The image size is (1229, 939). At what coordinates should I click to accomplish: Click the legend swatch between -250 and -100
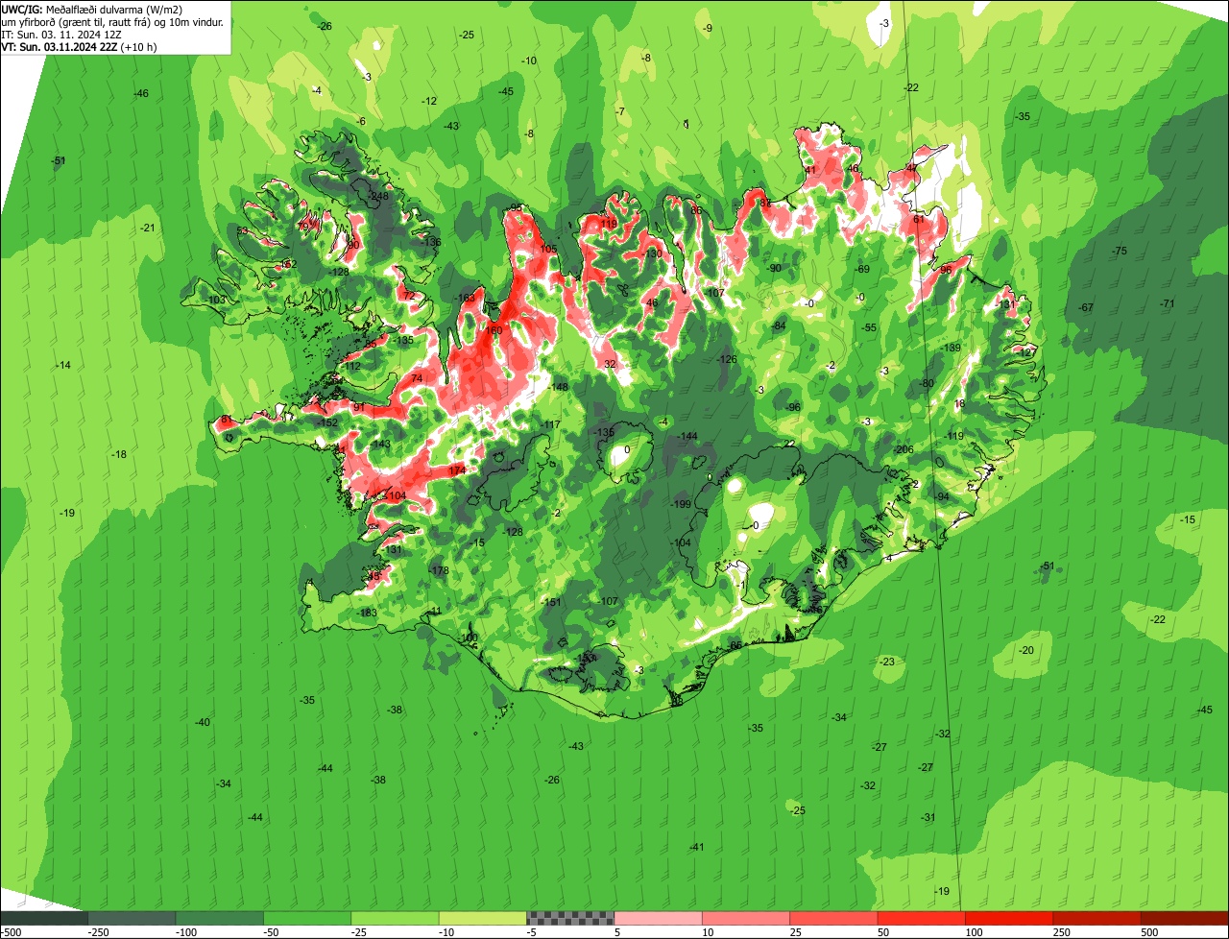pyautogui.click(x=132, y=918)
